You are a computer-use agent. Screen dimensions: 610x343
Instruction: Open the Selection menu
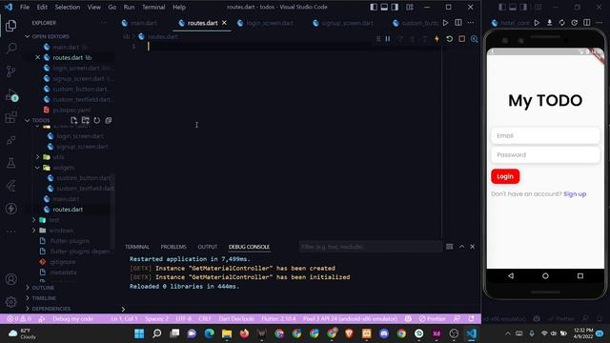[x=68, y=7]
